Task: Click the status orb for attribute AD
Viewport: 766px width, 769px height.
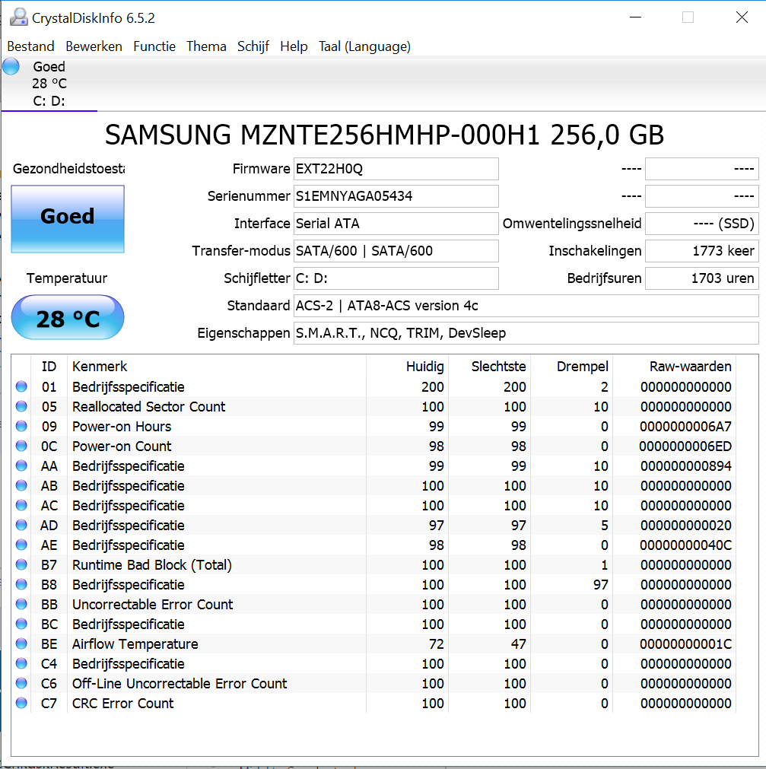Action: [x=21, y=525]
